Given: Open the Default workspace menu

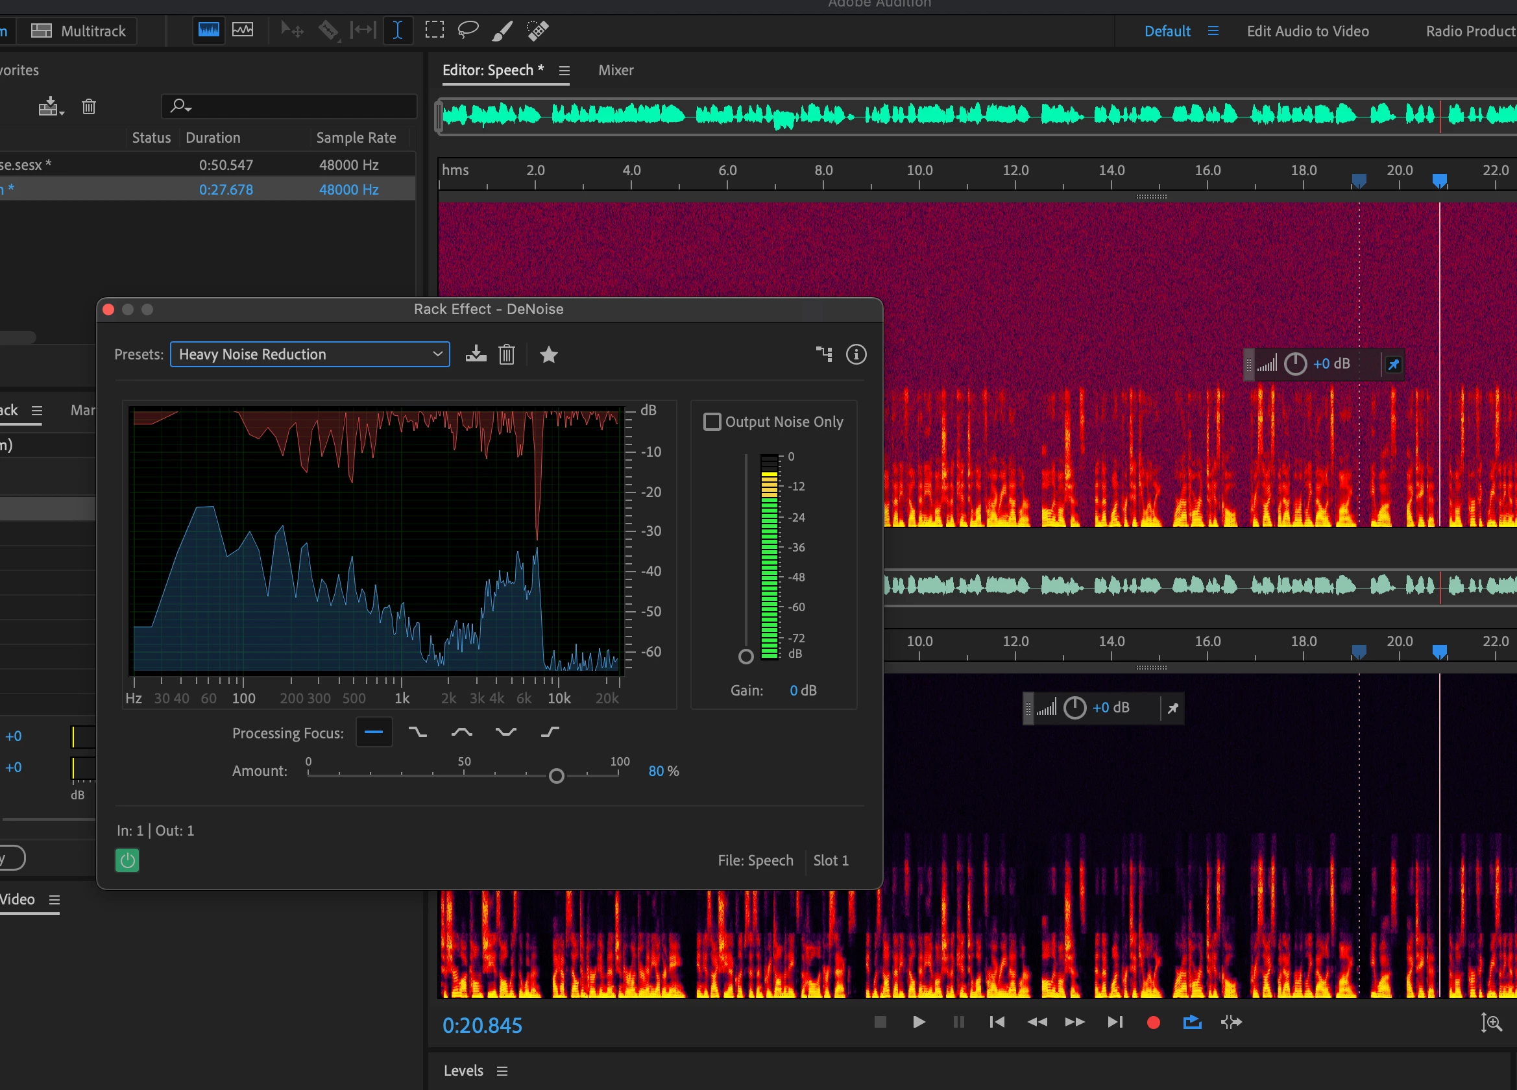Looking at the screenshot, I should click(1213, 30).
